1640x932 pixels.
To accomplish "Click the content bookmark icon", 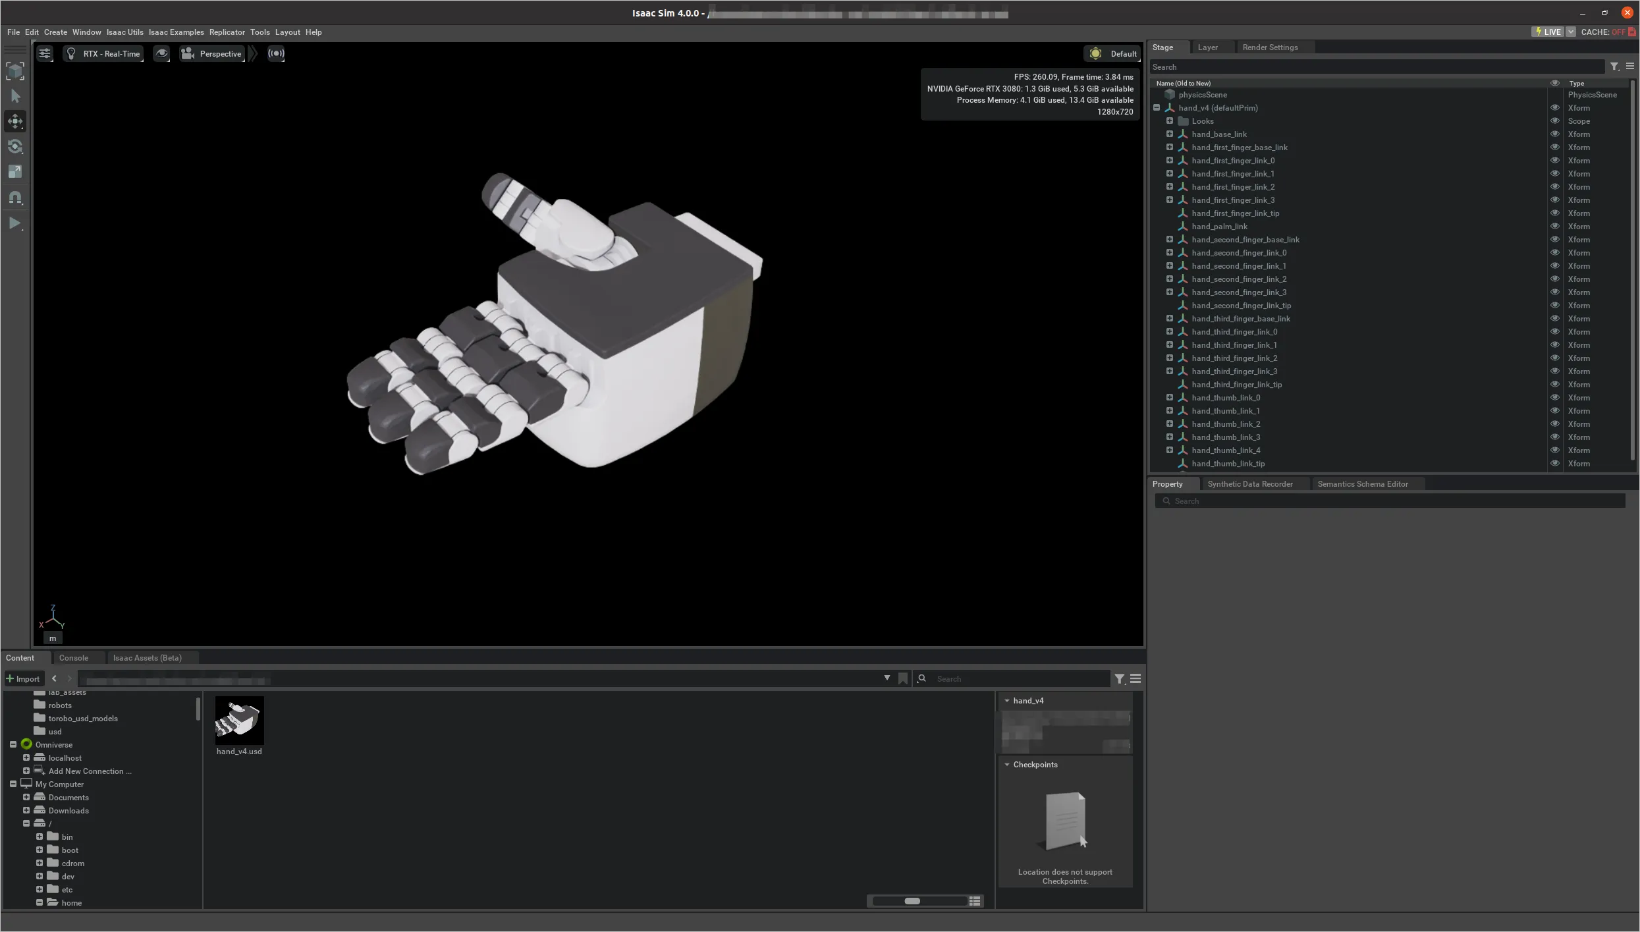I will point(903,679).
